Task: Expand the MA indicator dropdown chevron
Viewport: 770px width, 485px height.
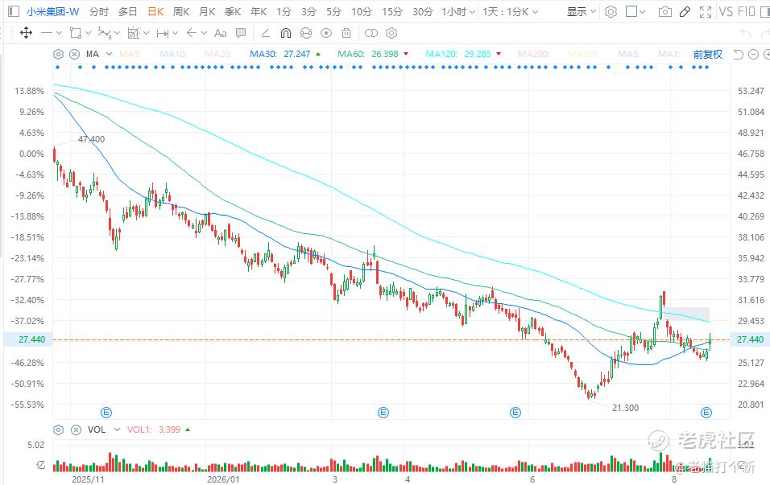Action: coord(109,54)
